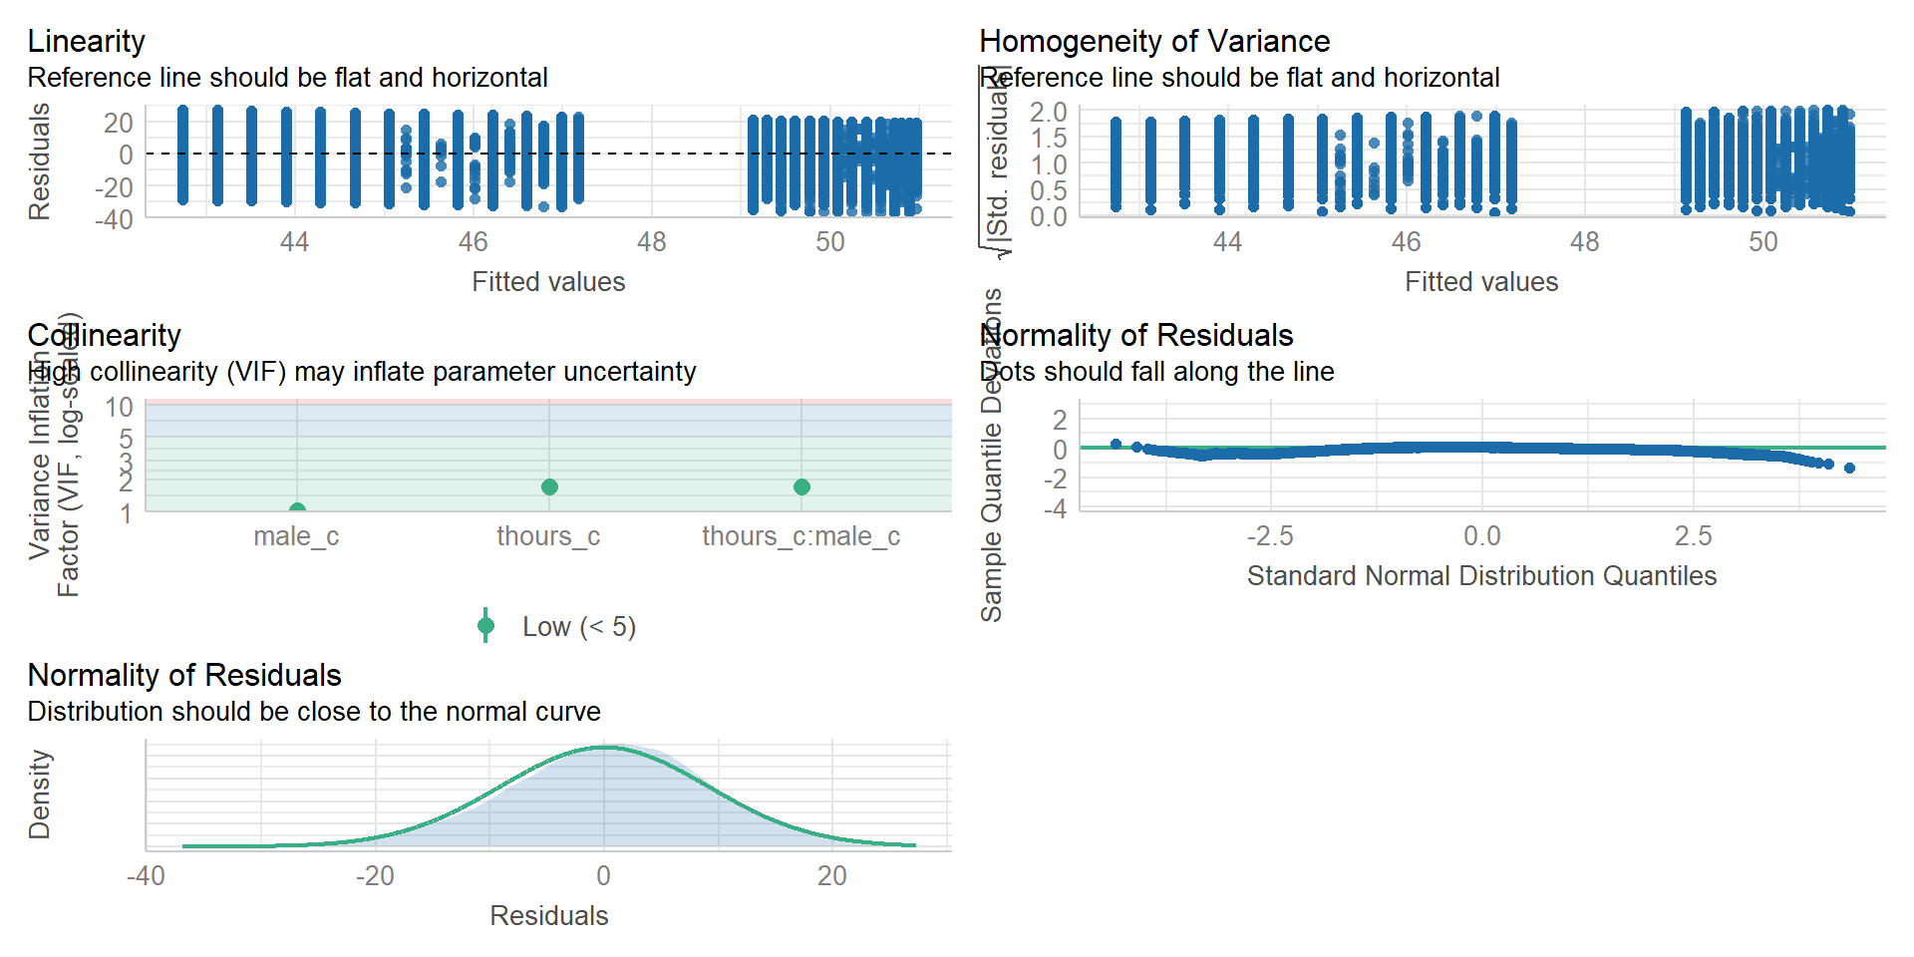The width and height of the screenshot is (1914, 957).
Task: Click the VIF point for thours_c
Action: (x=549, y=486)
